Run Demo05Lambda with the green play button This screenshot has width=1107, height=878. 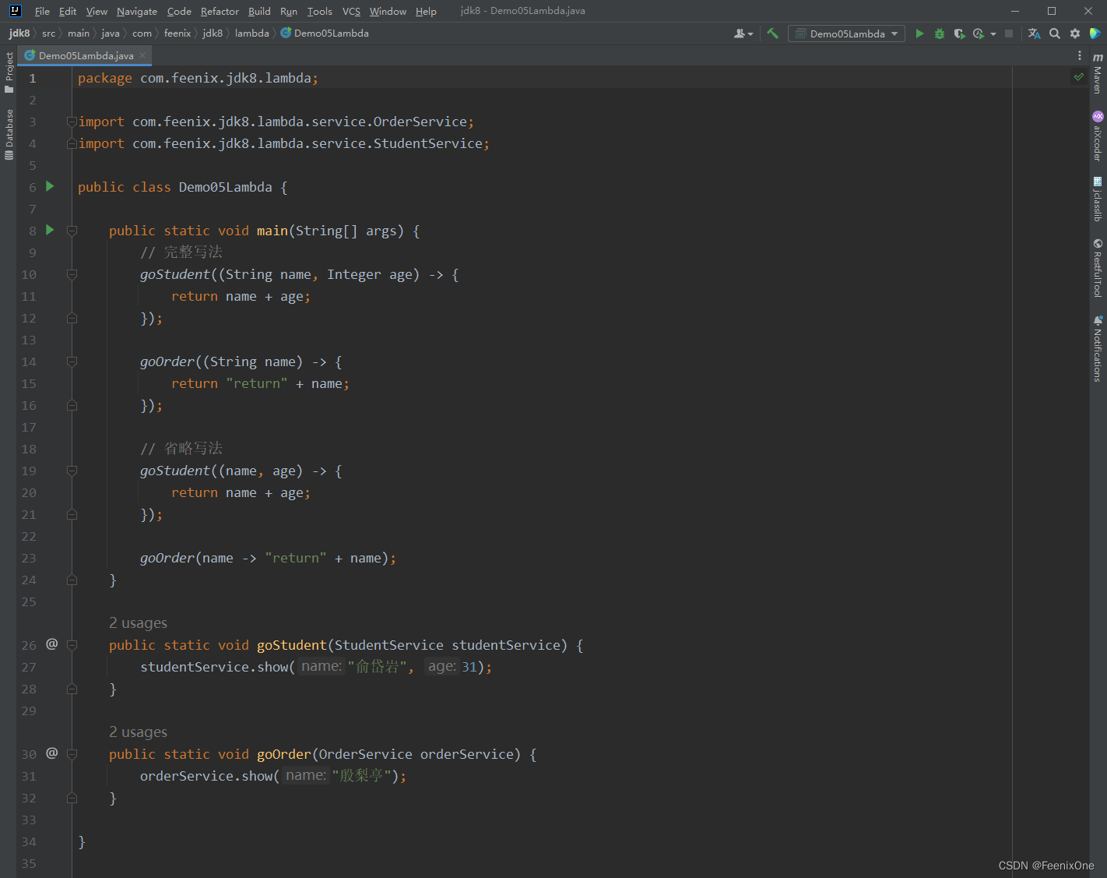919,33
